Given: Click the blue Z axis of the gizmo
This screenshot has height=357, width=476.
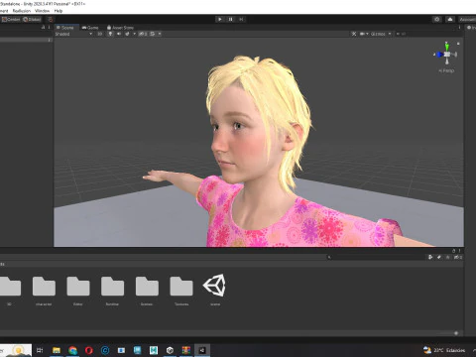Looking at the screenshot, I should pyautogui.click(x=438, y=55).
